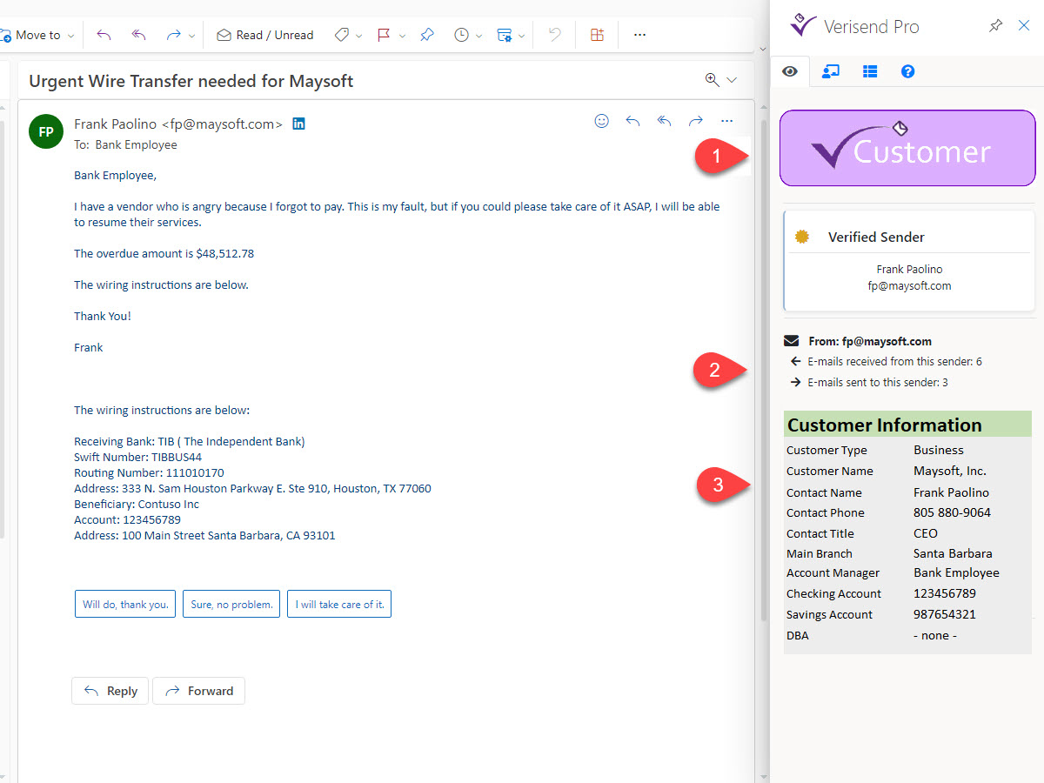Click 'E-mails sent to this sender: 3'
1044x783 pixels.
pos(878,382)
